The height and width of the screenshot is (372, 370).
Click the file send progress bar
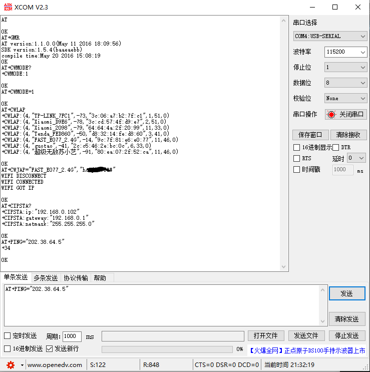coord(167,349)
